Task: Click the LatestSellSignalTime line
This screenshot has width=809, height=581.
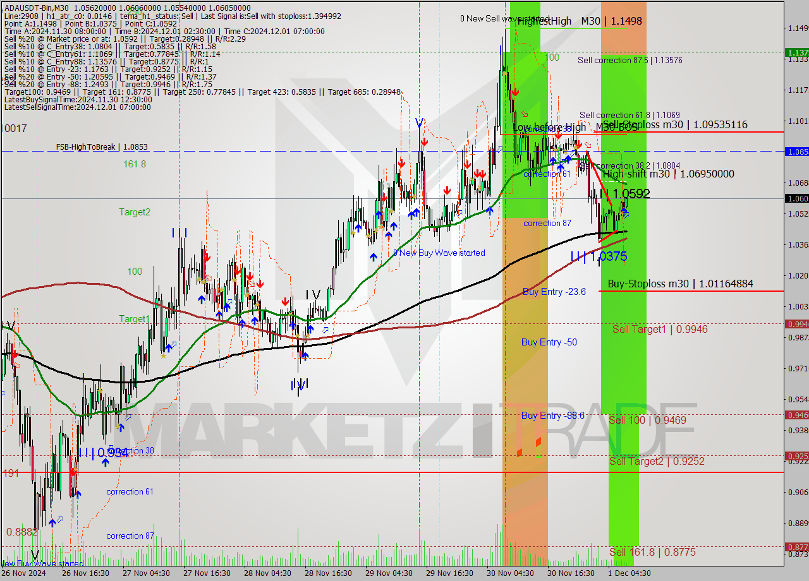Action: pos(78,107)
